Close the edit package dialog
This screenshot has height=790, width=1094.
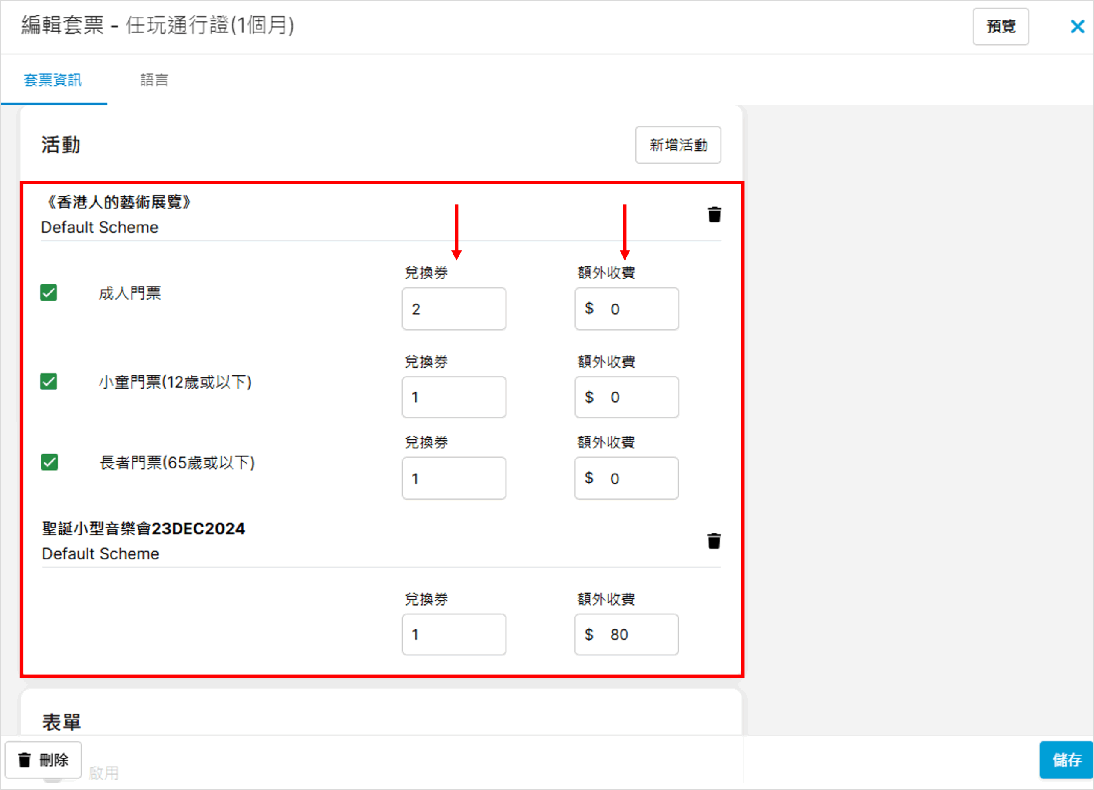(x=1077, y=26)
